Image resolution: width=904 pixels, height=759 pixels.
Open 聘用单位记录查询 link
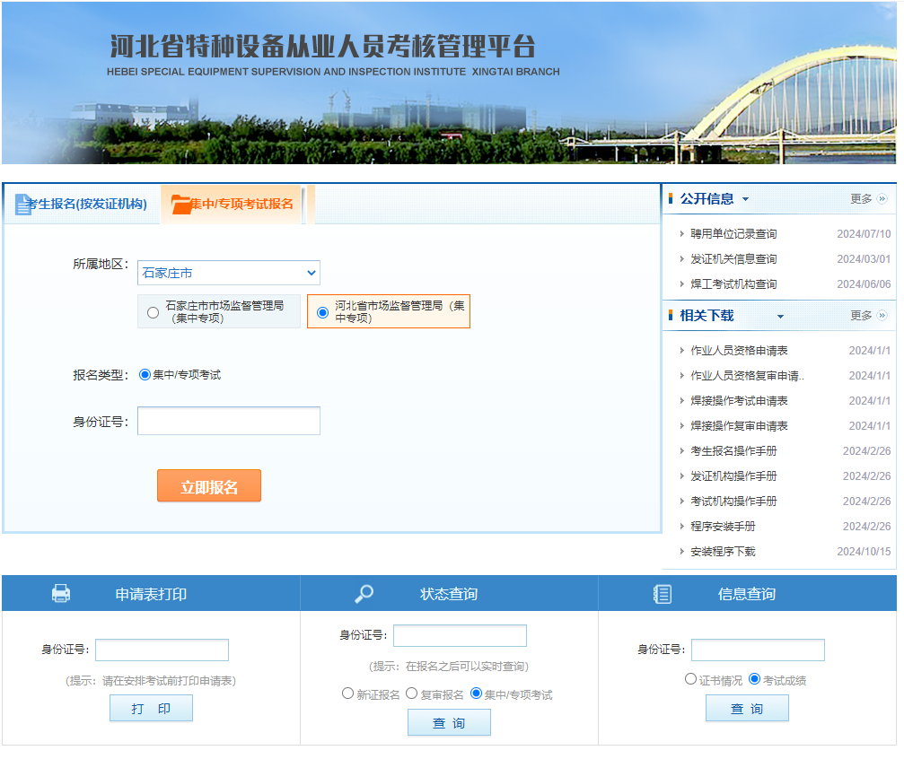pos(733,234)
